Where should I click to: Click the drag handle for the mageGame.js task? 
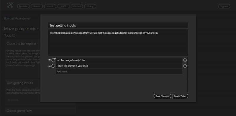pyautogui.click(x=50, y=60)
